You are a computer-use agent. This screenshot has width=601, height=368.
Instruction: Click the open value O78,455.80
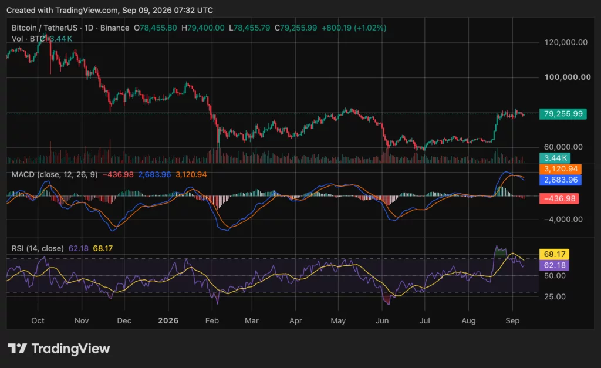tap(155, 28)
